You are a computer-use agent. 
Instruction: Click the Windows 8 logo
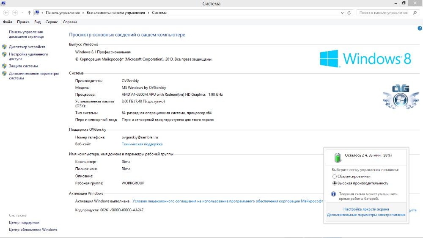click(365, 58)
